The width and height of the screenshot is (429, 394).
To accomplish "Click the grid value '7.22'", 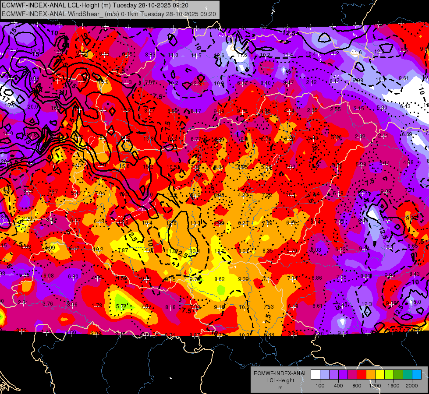I will (x=267, y=195).
